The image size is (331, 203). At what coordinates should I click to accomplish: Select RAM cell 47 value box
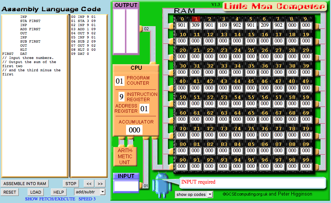tap(278, 88)
